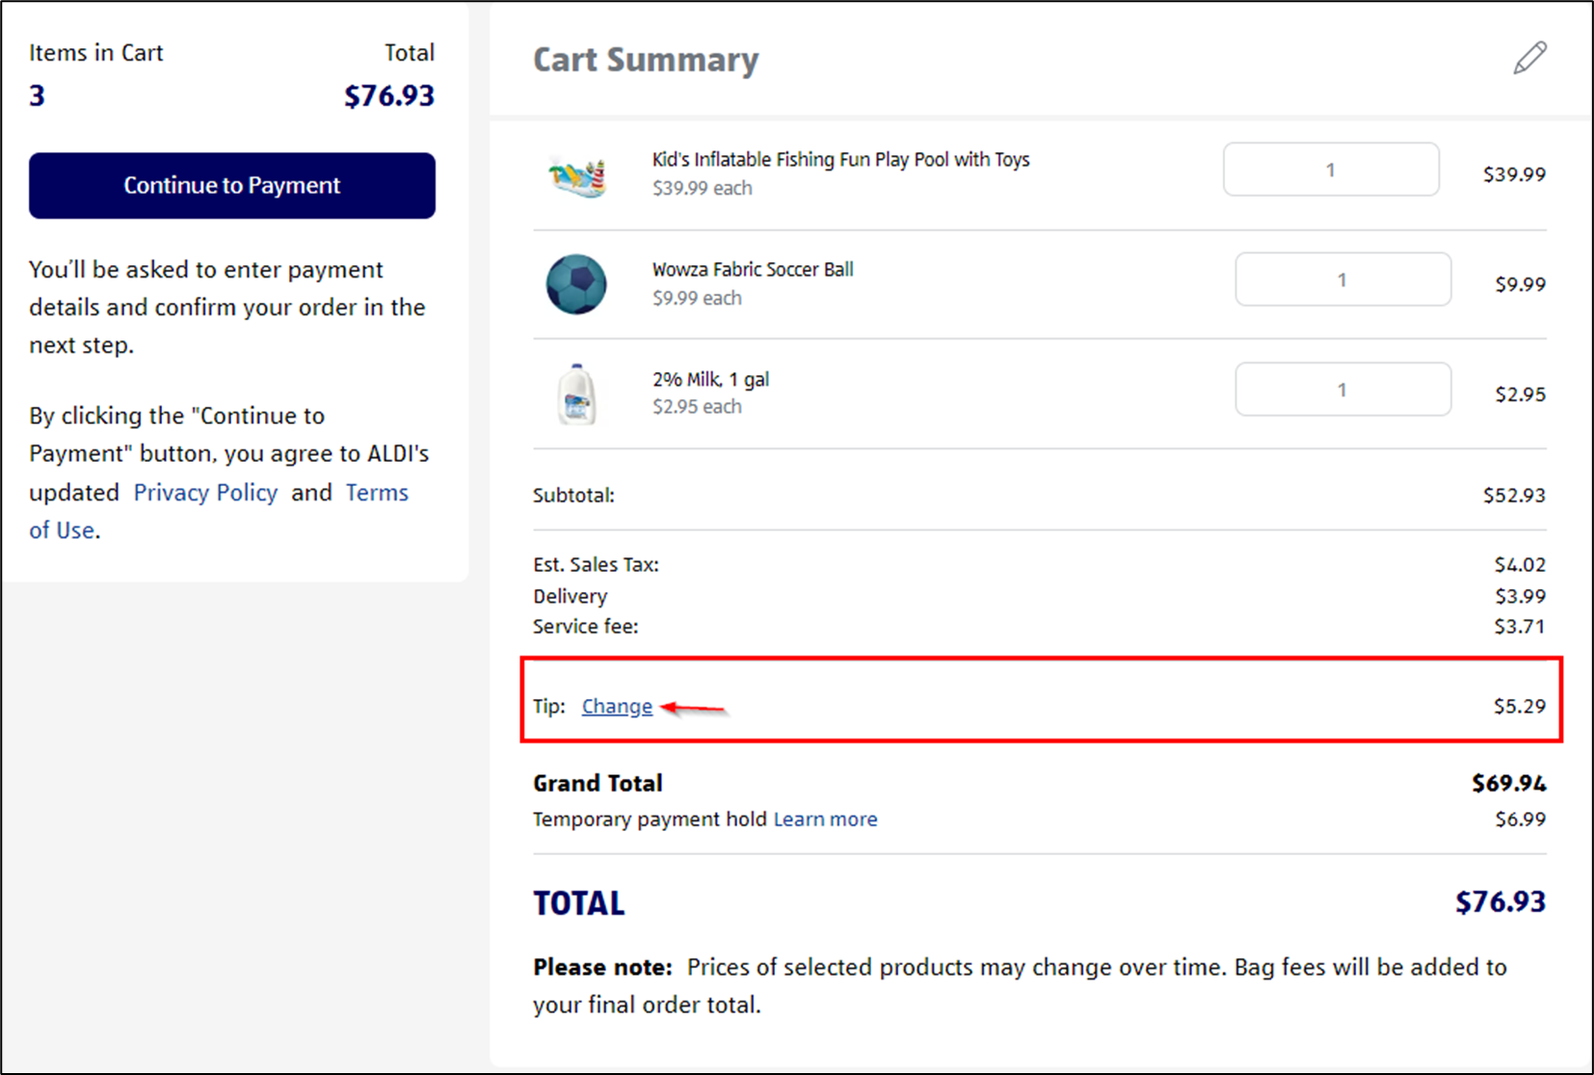Learn more about the temporary payment hold
The height and width of the screenshot is (1075, 1594).
click(825, 819)
